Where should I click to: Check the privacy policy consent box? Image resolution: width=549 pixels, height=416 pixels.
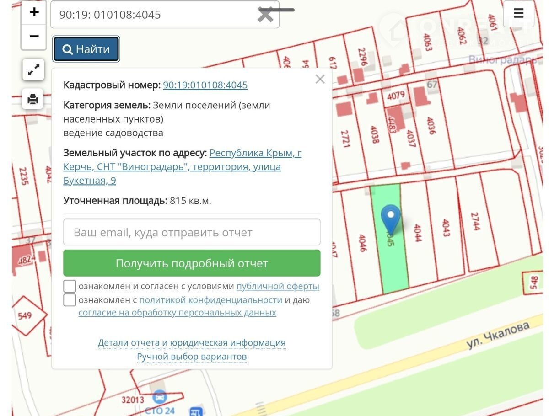click(70, 300)
